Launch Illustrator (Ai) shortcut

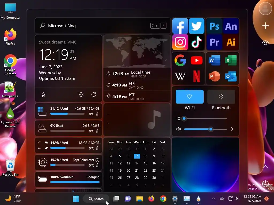coord(231,42)
